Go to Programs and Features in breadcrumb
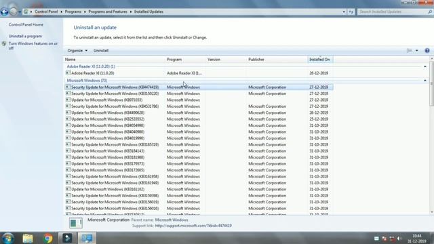The width and height of the screenshot is (434, 244). (x=108, y=12)
